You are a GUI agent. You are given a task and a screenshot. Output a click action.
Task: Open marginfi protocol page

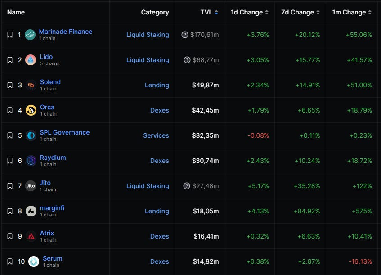[52, 208]
